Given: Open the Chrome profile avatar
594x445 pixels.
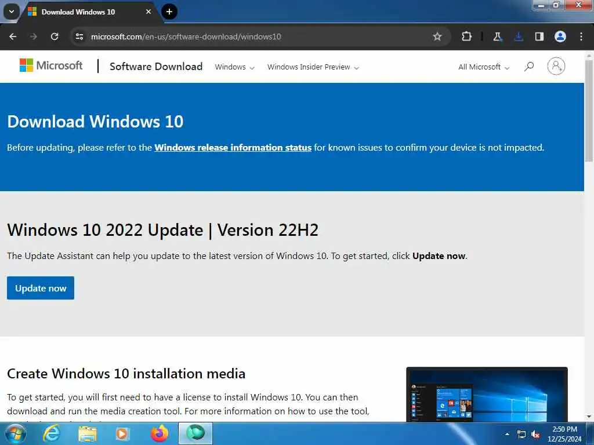Looking at the screenshot, I should (x=560, y=37).
